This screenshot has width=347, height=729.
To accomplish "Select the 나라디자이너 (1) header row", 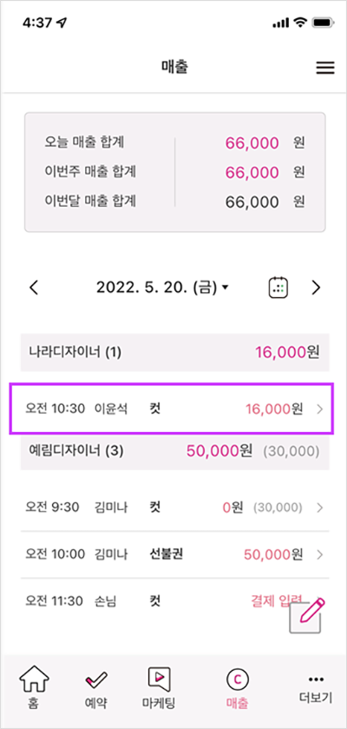I will pos(175,352).
